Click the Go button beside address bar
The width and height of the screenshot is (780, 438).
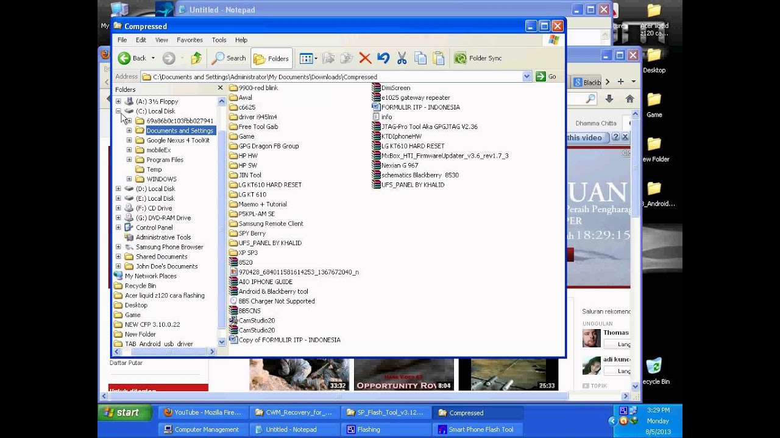546,77
